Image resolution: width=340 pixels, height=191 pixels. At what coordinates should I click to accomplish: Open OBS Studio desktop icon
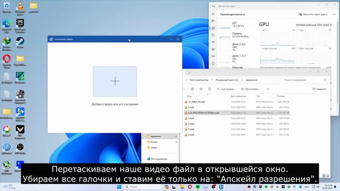click(x=20, y=149)
